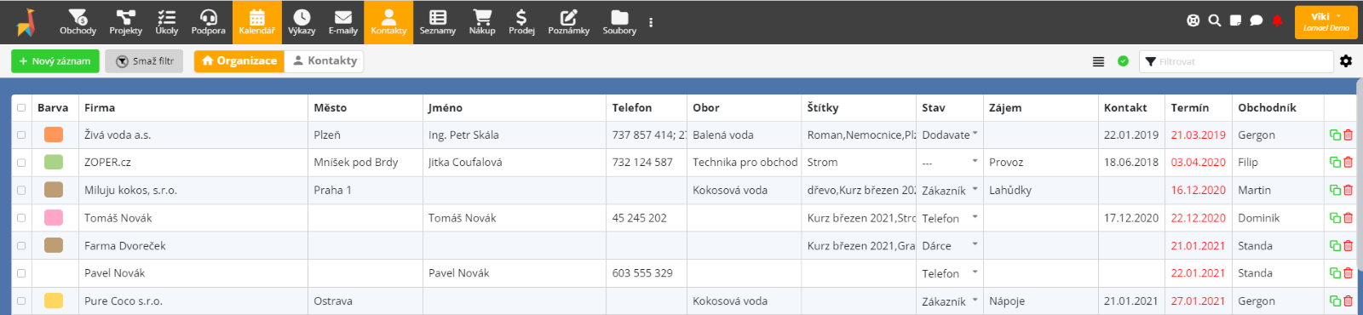The height and width of the screenshot is (315, 1363).
Task: Go to Projekty in top navigation
Action: pyautogui.click(x=125, y=22)
